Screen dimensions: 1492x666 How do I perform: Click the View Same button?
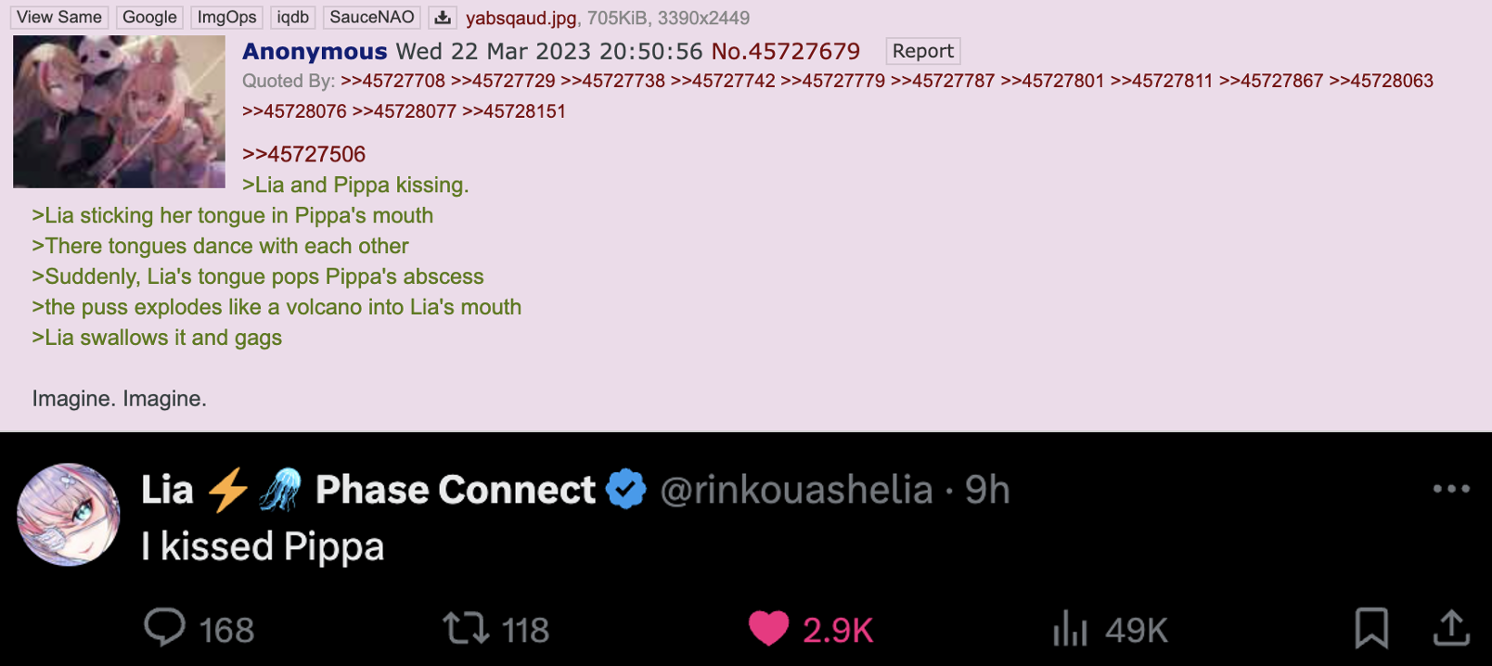59,18
